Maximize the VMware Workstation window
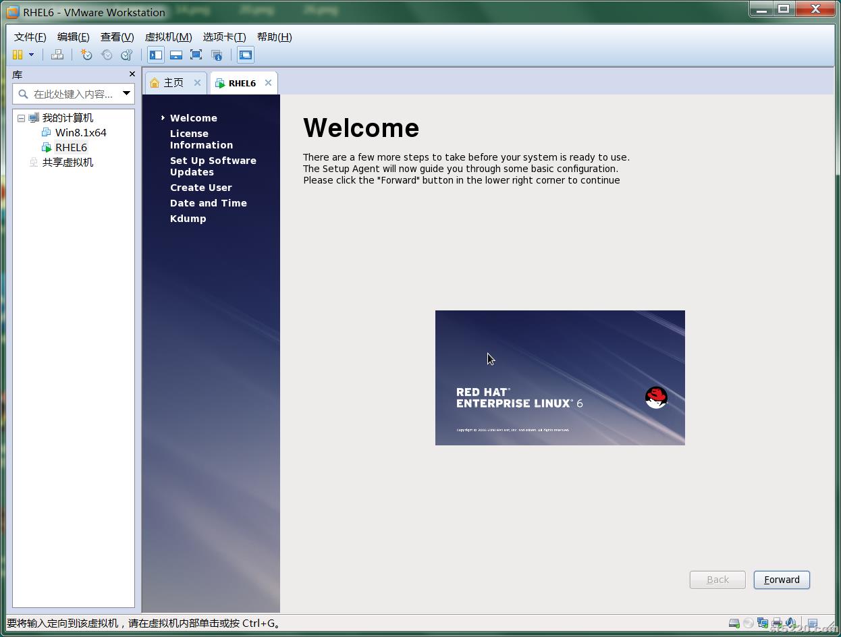 (x=784, y=9)
